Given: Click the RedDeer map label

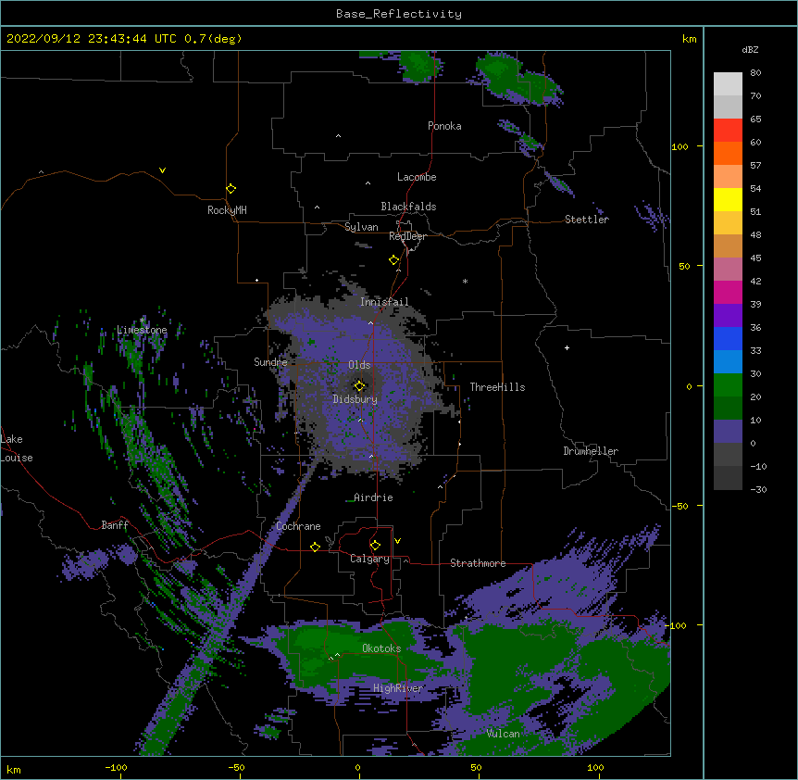Looking at the screenshot, I should [407, 236].
